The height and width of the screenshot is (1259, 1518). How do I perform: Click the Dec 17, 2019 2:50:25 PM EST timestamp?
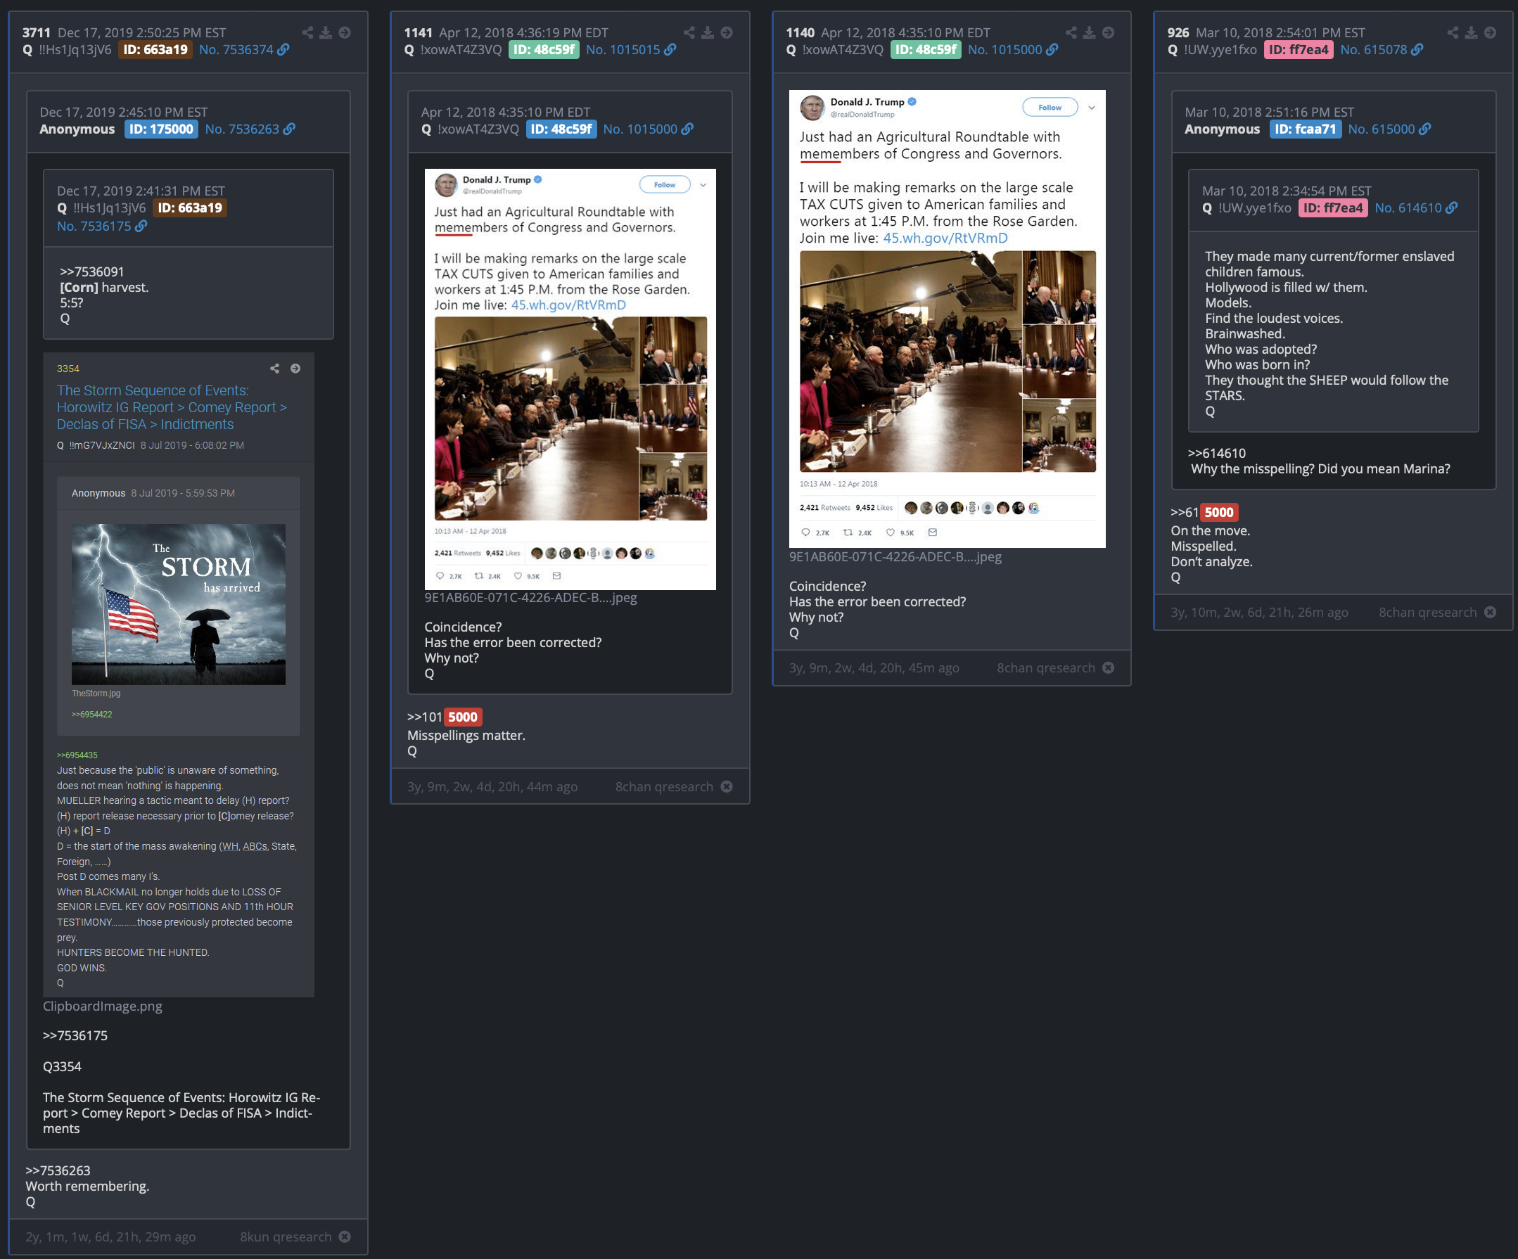click(x=141, y=32)
